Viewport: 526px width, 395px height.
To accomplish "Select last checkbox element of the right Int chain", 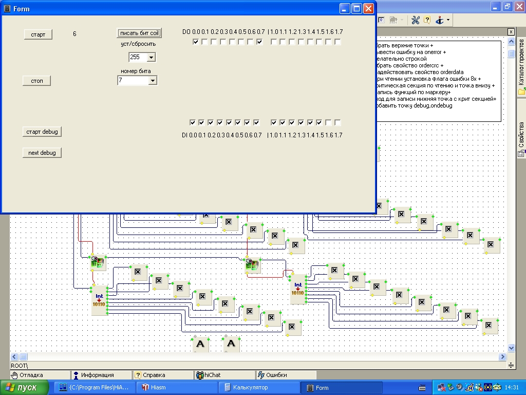I will point(489,326).
